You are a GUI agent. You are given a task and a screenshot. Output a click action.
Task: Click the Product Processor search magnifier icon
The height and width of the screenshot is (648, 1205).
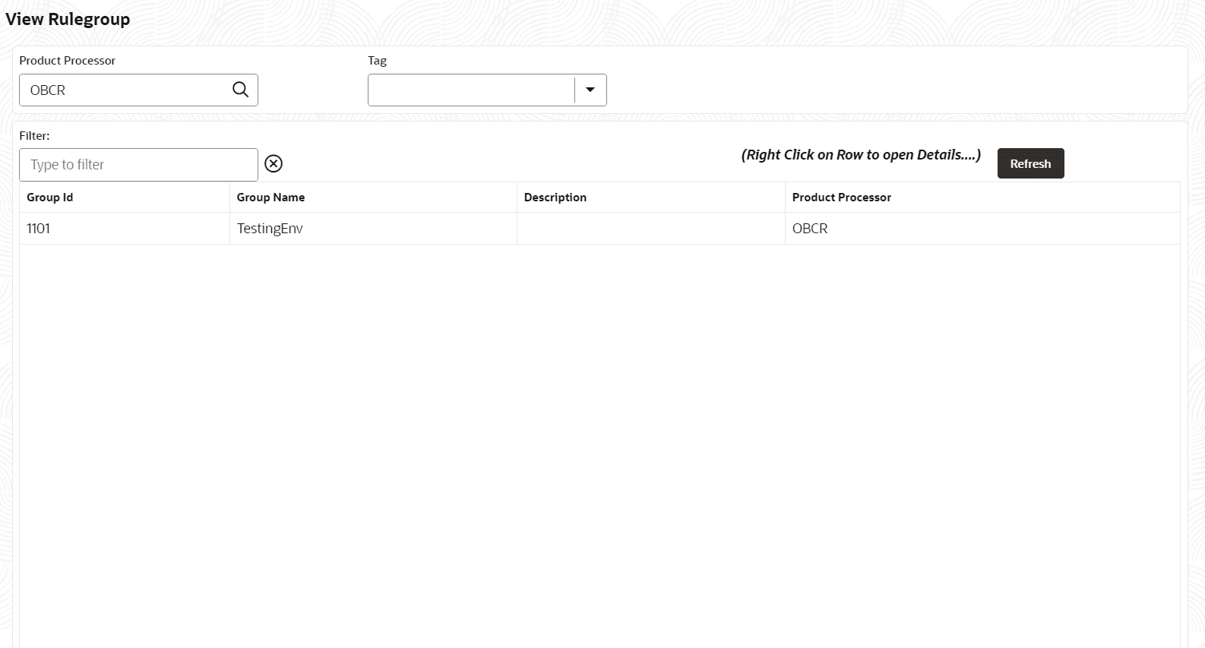[x=240, y=90]
